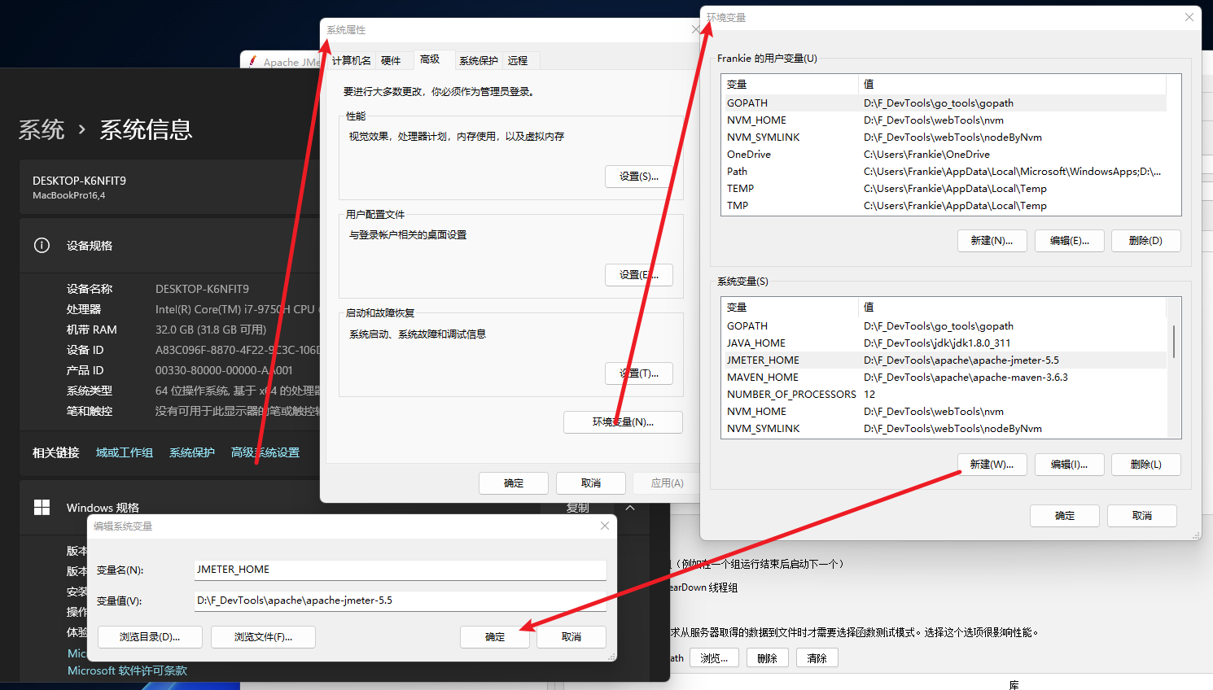
Task: Click 设置(S)... under 性能
Action: click(639, 177)
